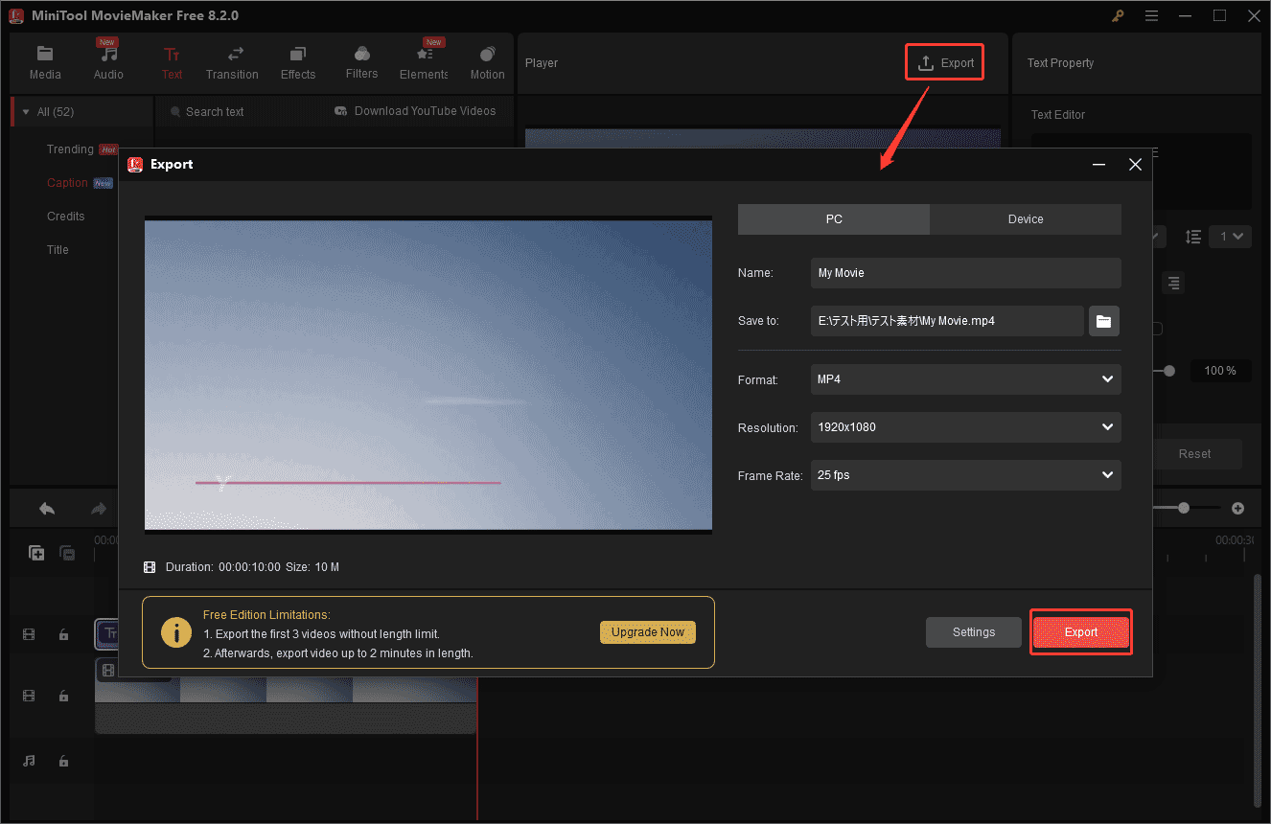The image size is (1271, 824).
Task: Open the Filters library
Action: 361,63
